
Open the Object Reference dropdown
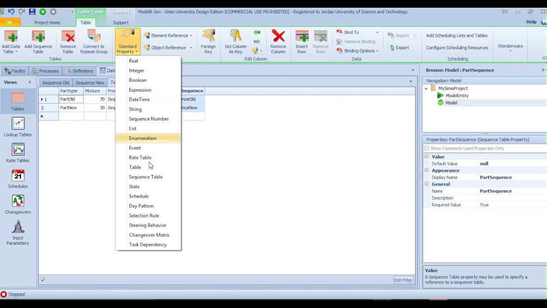pos(168,47)
